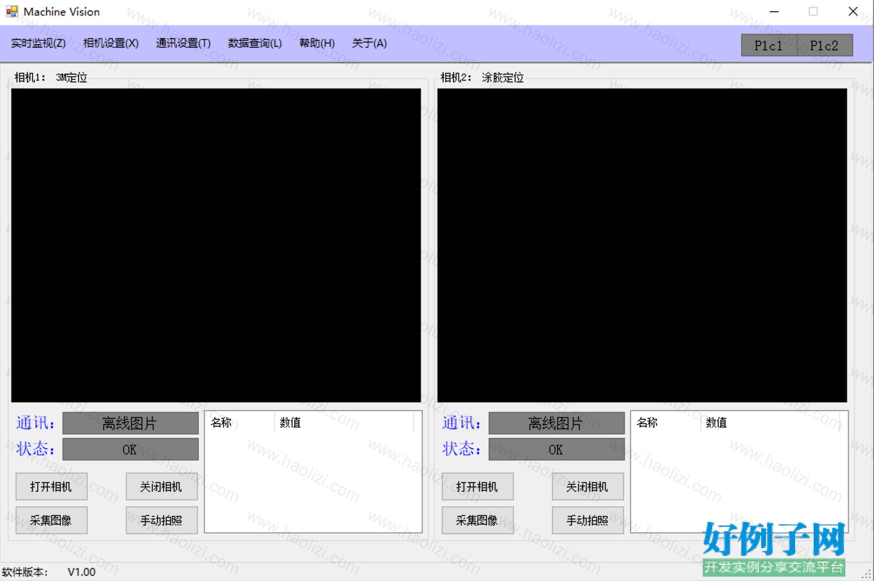Open the 实时监视(Z) menu
This screenshot has height=581, width=874.
click(38, 43)
